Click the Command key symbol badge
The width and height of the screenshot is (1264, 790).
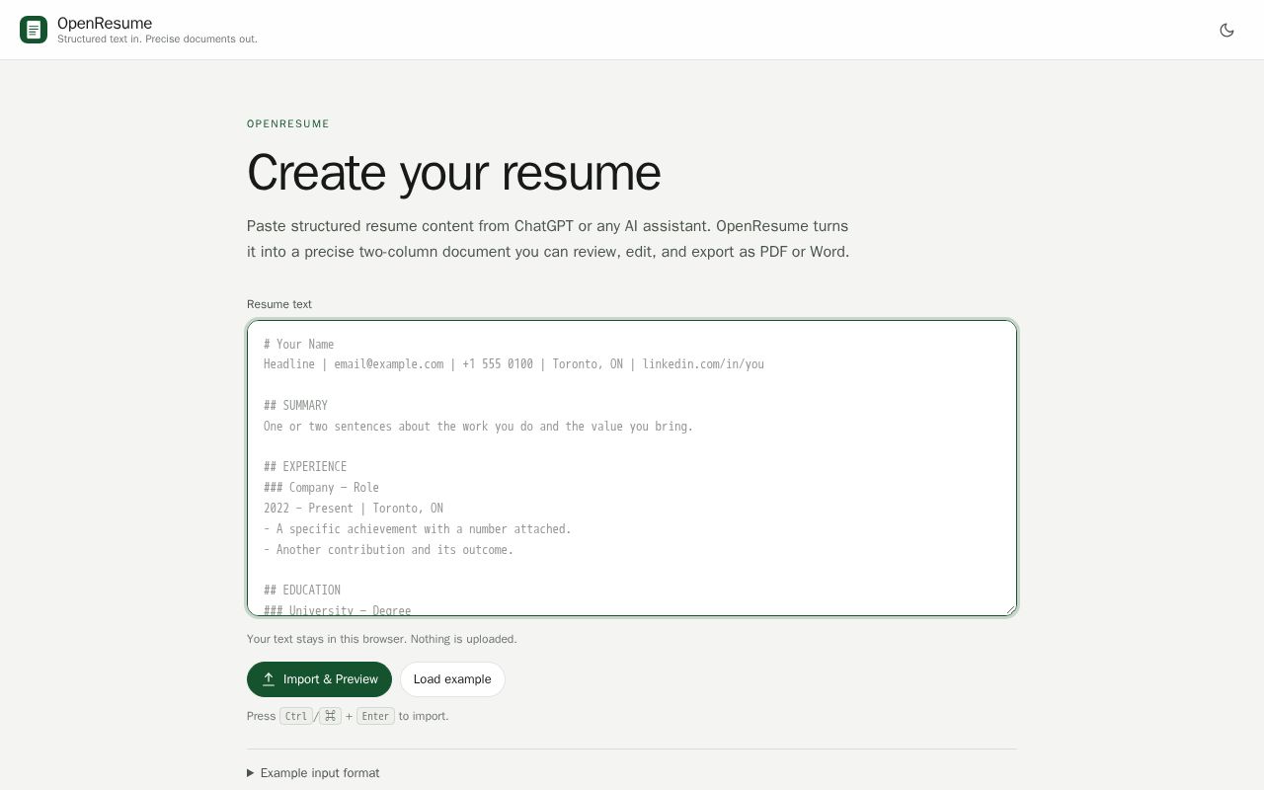click(330, 716)
